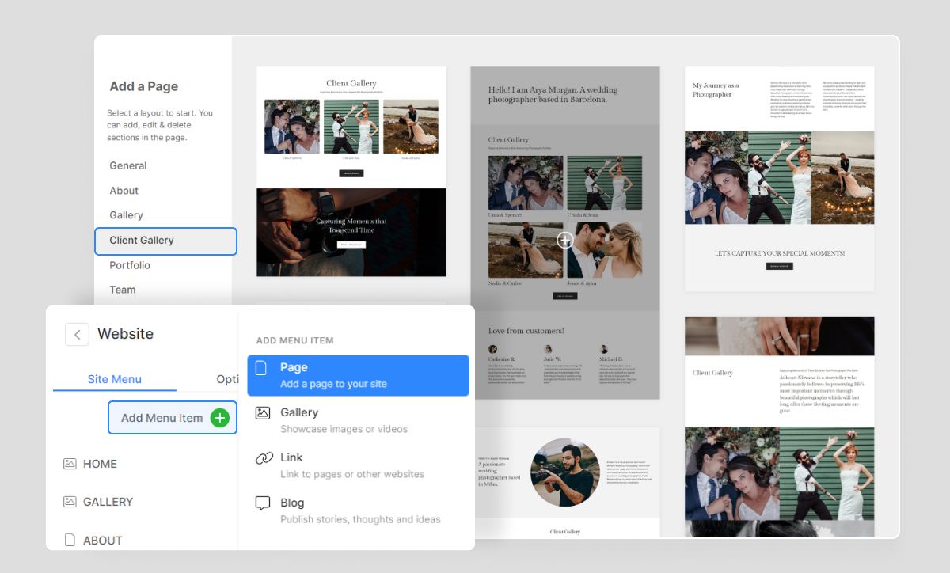Viewport: 950px width, 573px height.
Task: Select the first Client Gallery template thumbnail
Action: point(351,173)
